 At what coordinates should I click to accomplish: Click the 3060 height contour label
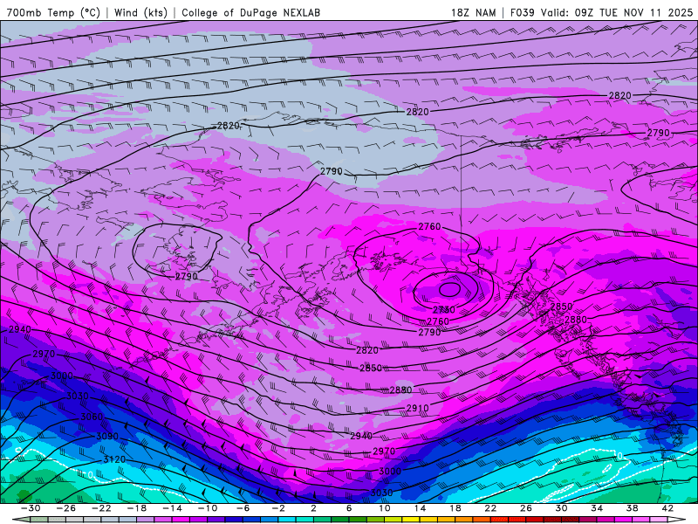pos(92,417)
